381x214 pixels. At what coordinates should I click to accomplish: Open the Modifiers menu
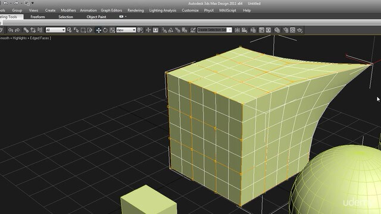pyautogui.click(x=68, y=11)
